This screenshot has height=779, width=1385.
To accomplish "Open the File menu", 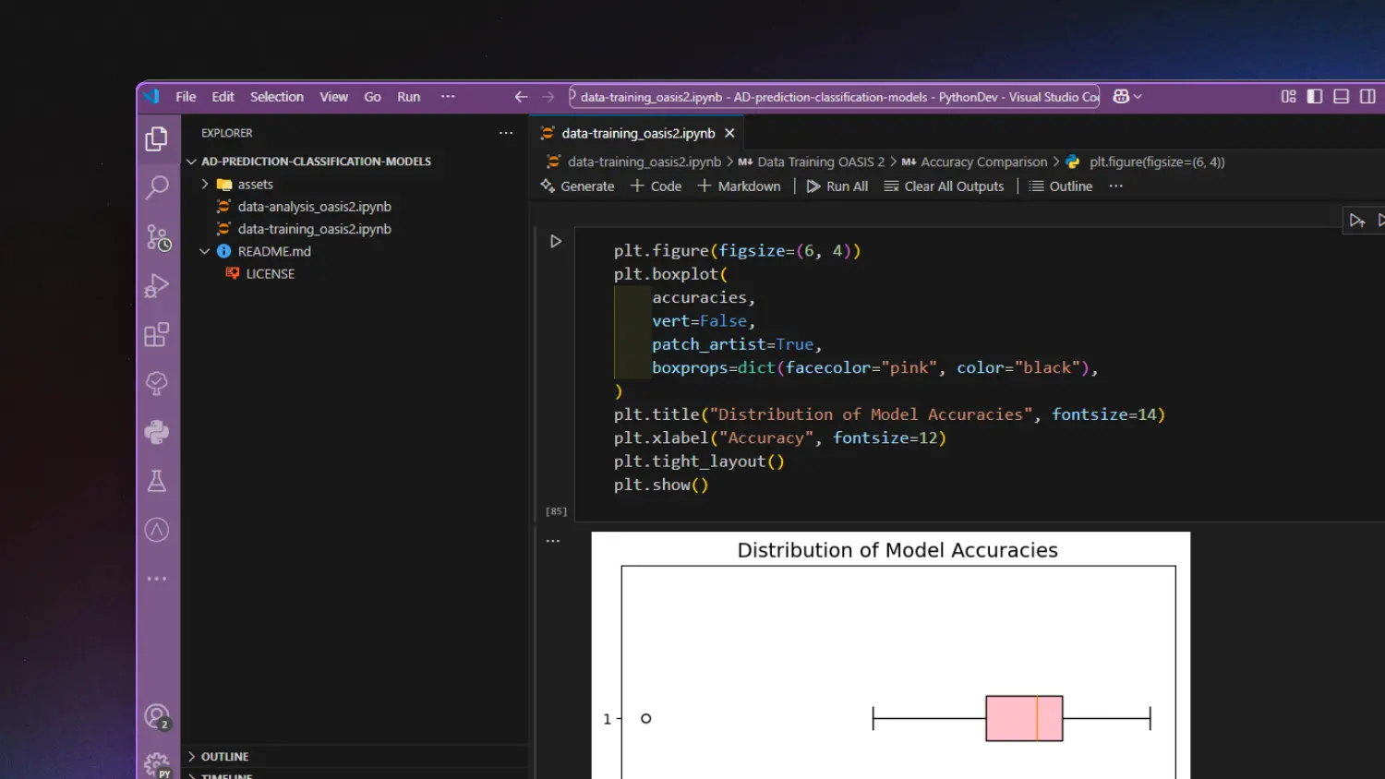I will tap(186, 96).
